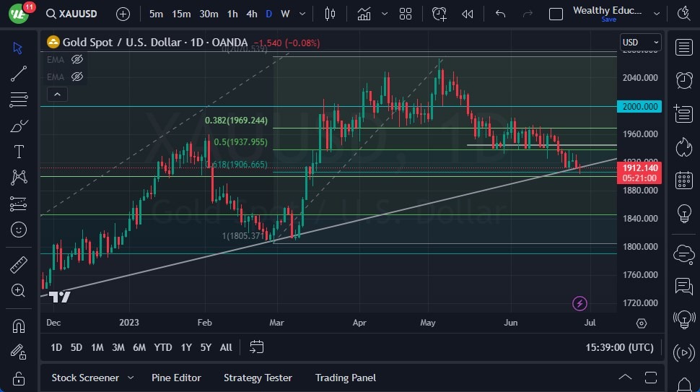Expand the layout name dropdown arrow
Screen dimensions: 700x392
[657, 14]
